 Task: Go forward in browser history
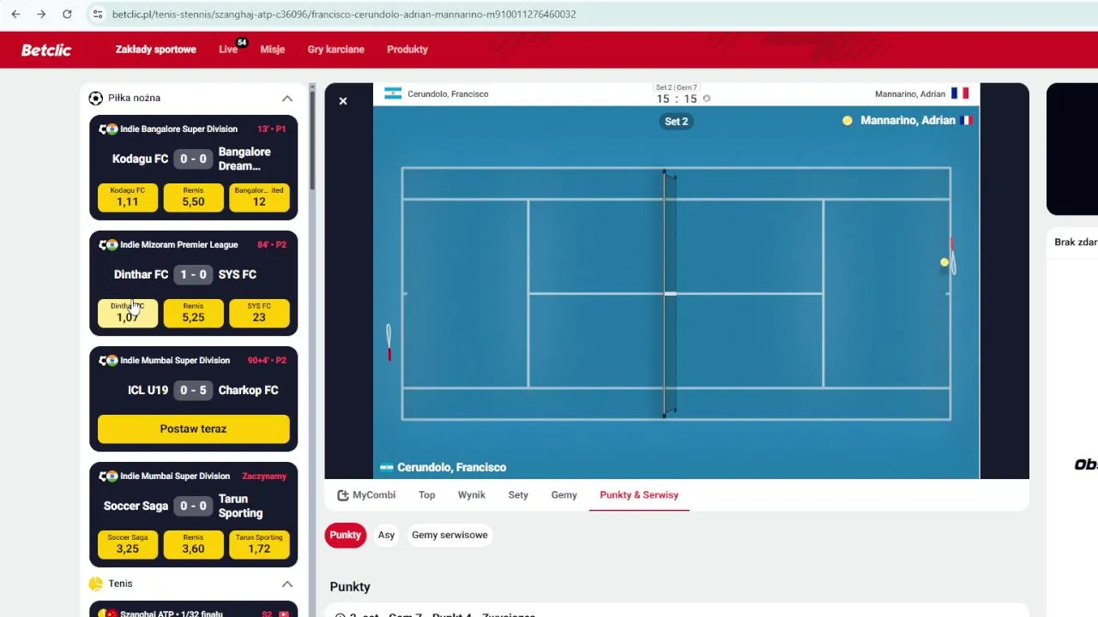(x=41, y=15)
